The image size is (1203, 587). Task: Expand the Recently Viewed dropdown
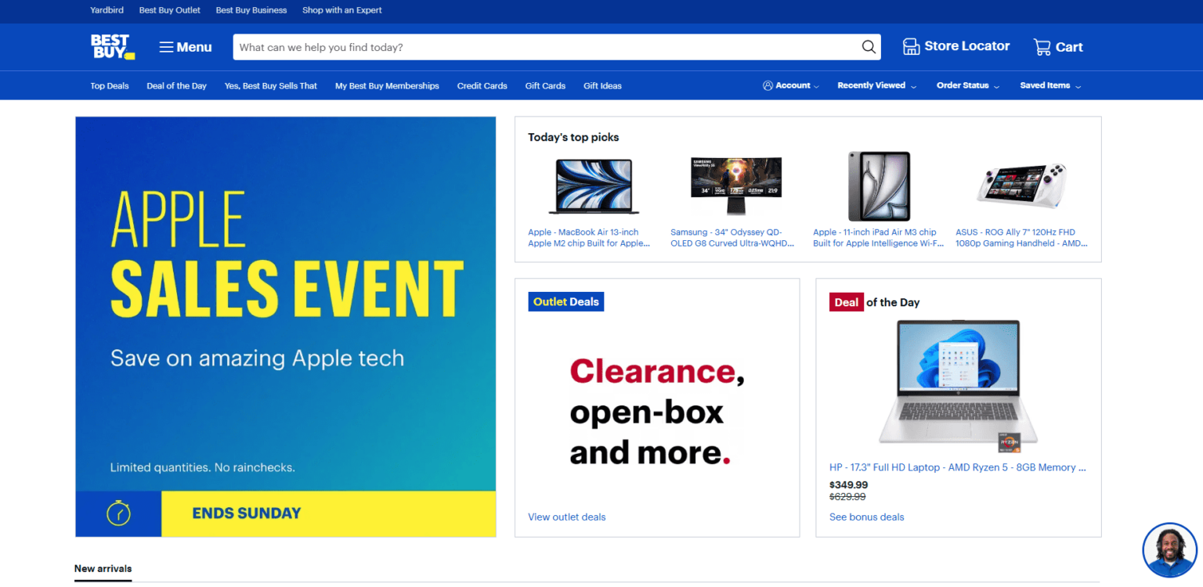[876, 86]
